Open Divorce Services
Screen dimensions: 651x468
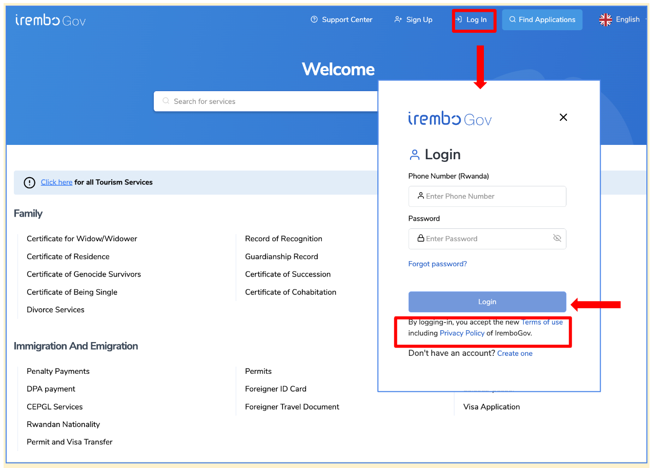[x=55, y=310]
